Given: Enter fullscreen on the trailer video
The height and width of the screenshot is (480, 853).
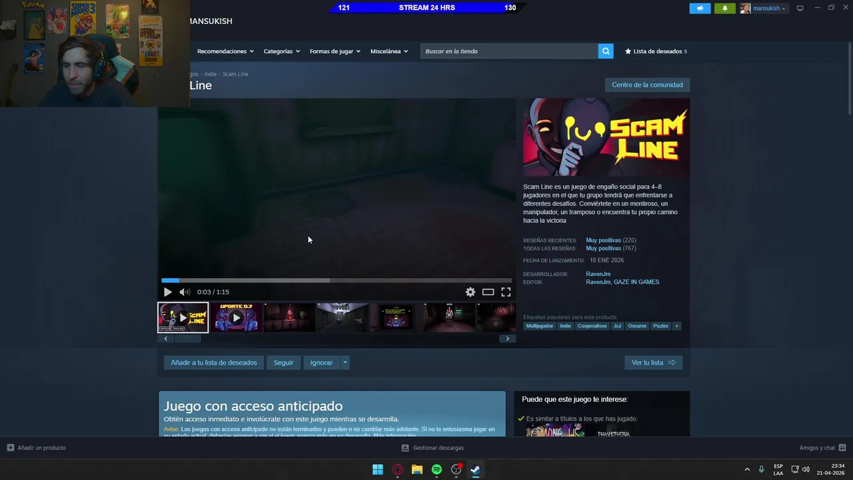Looking at the screenshot, I should (506, 292).
